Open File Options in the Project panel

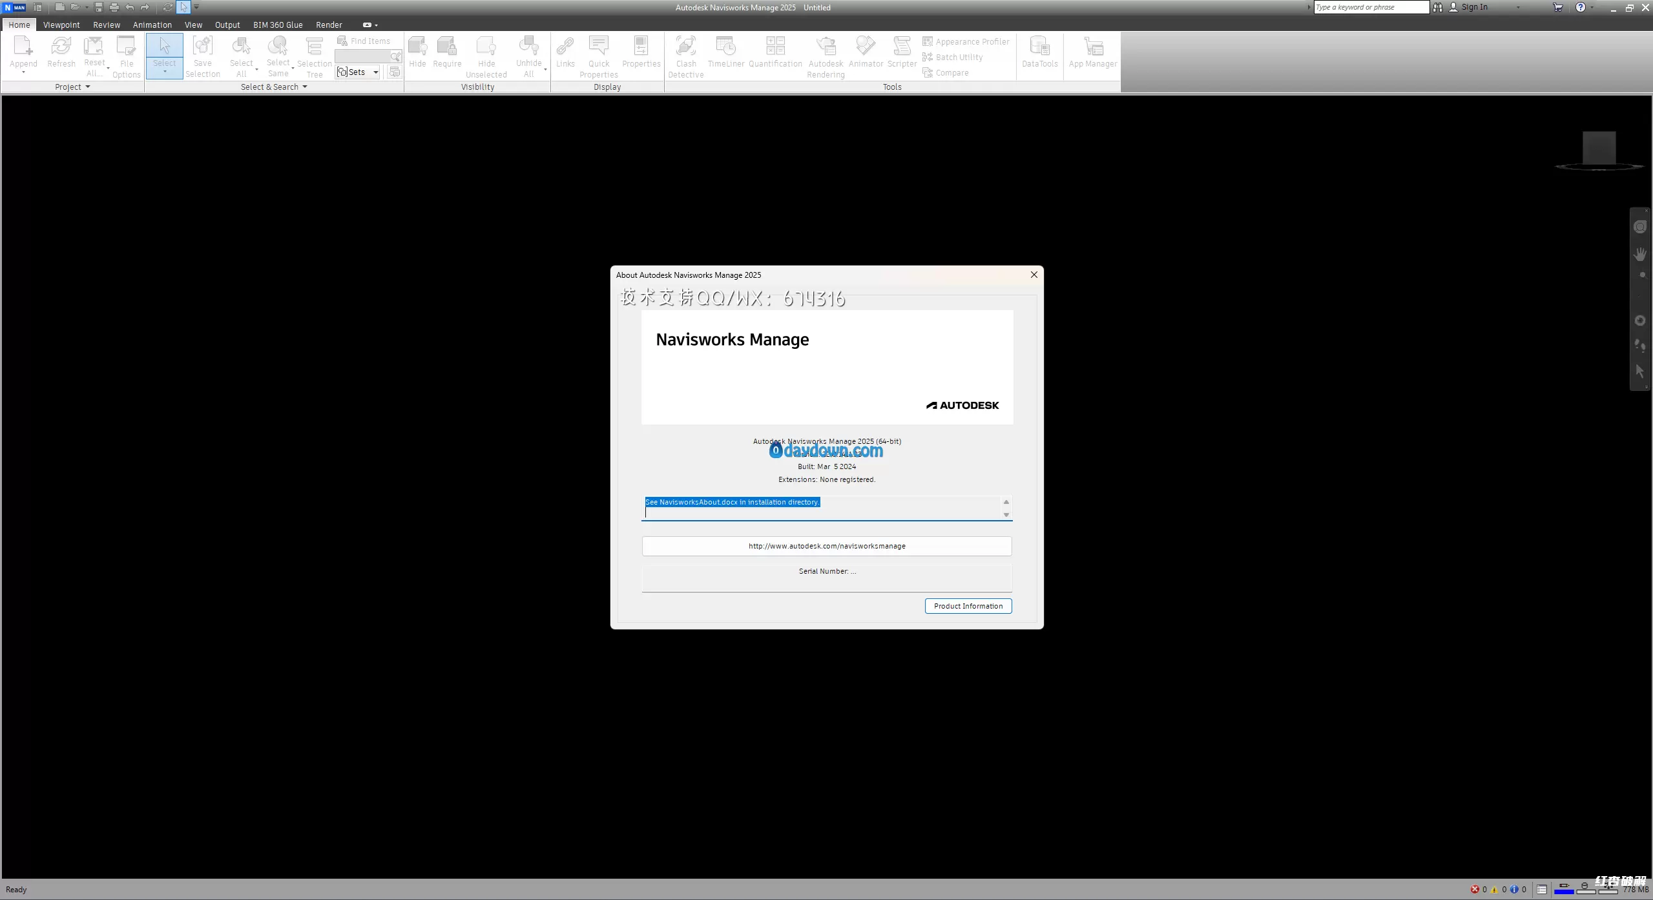[126, 57]
